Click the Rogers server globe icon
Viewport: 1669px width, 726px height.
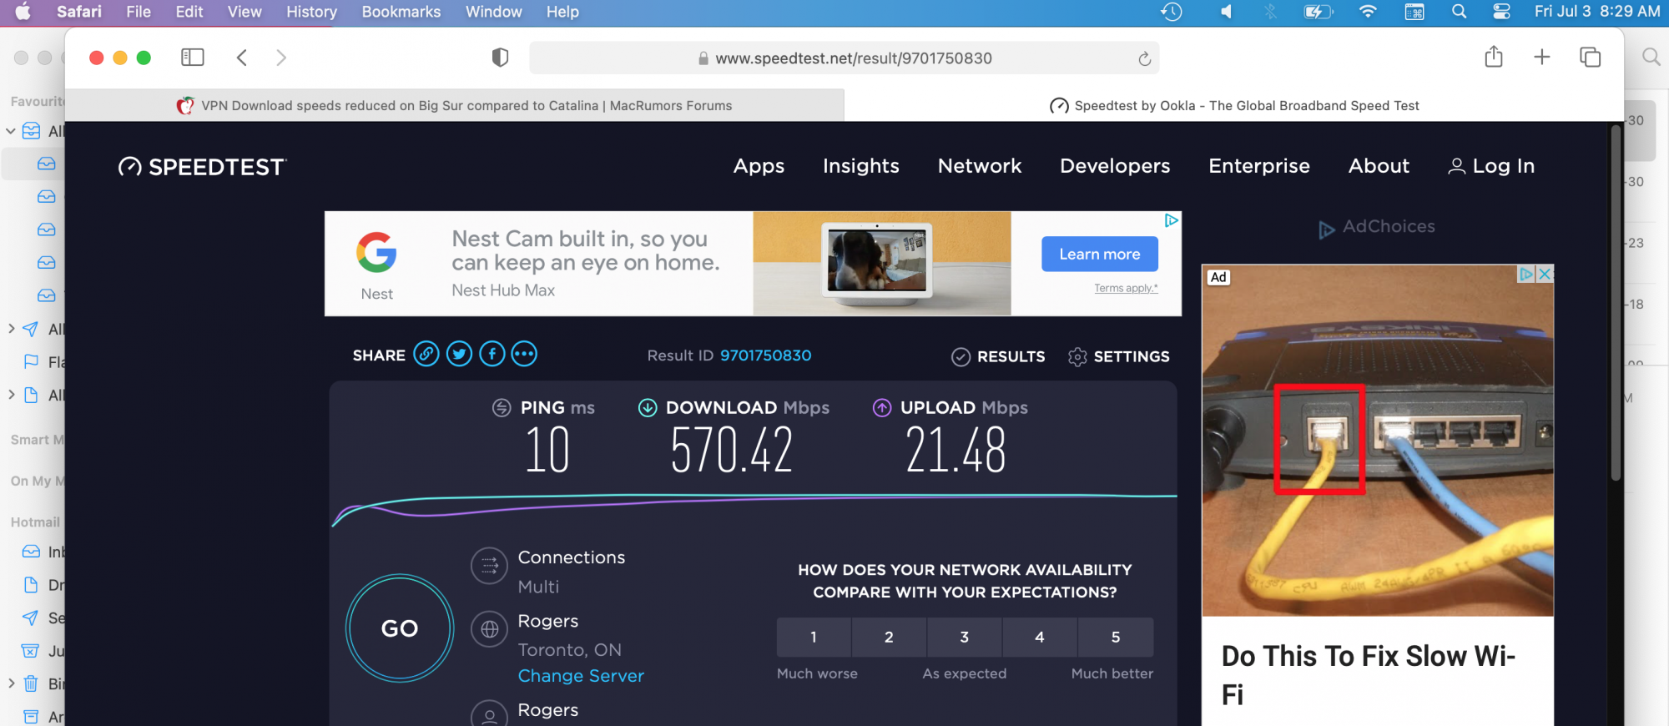pos(489,629)
